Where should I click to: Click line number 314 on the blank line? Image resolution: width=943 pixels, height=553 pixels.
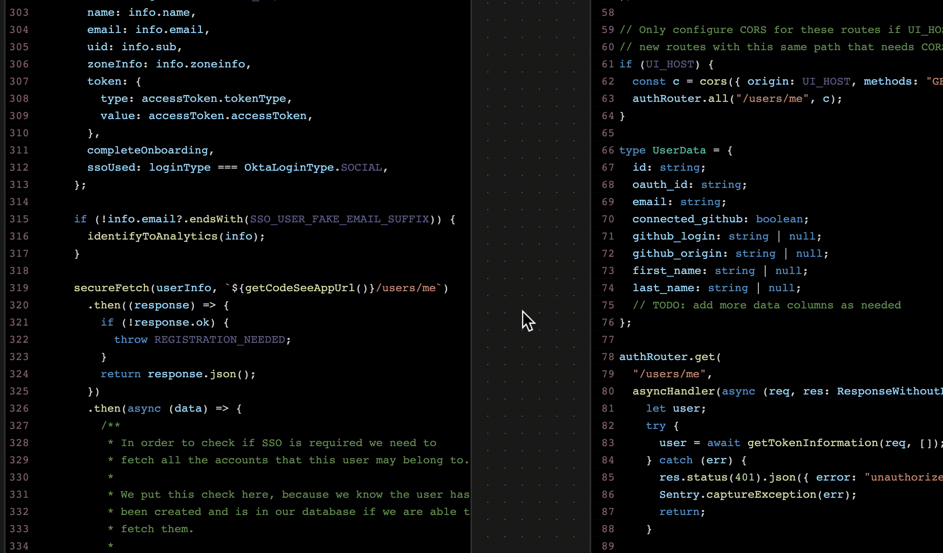(19, 202)
